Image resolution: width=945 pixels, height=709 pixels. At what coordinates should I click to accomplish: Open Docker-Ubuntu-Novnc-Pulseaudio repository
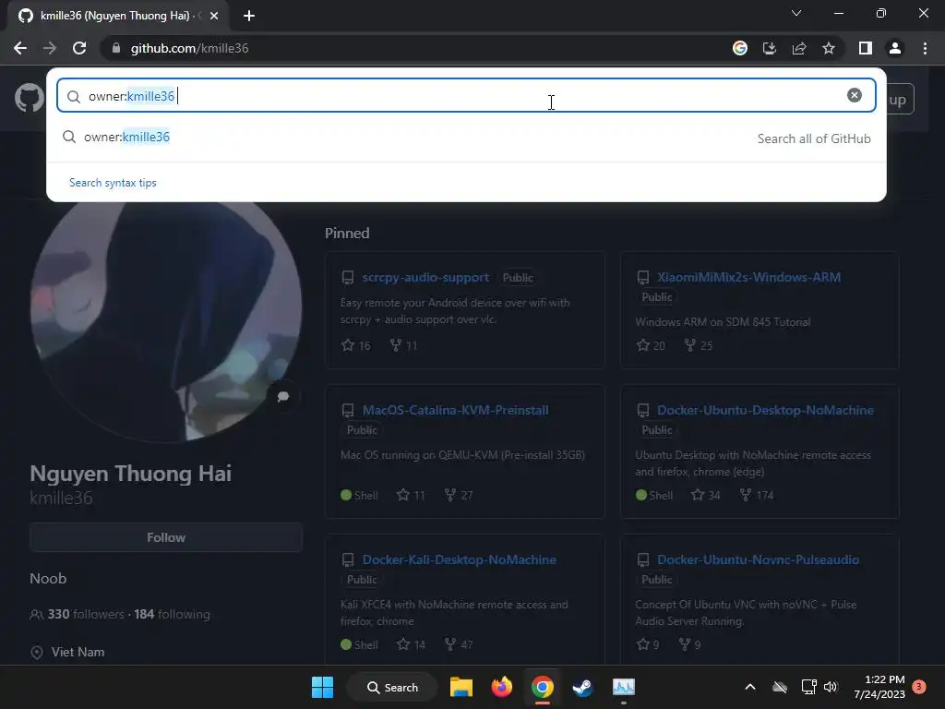coord(759,559)
